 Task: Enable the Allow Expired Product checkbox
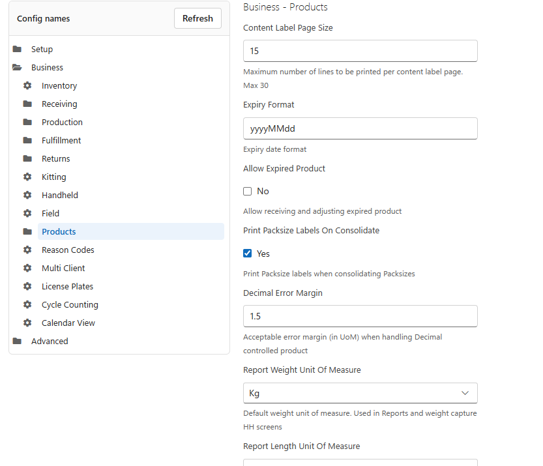click(247, 192)
